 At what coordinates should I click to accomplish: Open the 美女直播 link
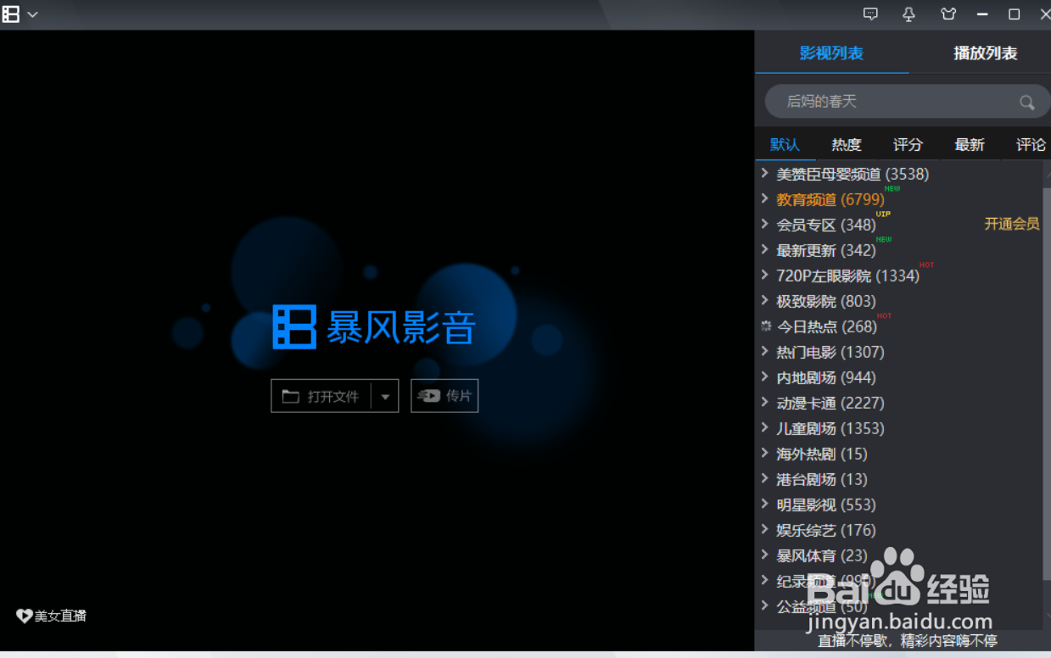click(60, 616)
